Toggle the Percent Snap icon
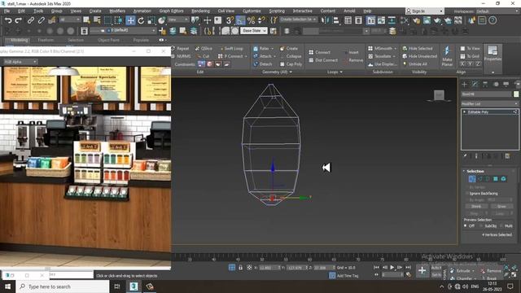521x293 pixels. coord(251,20)
